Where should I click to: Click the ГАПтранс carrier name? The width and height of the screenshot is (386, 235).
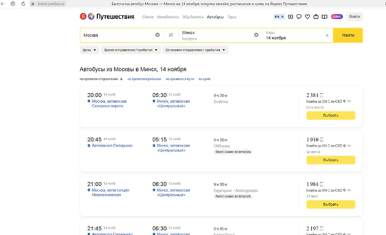tap(222, 146)
